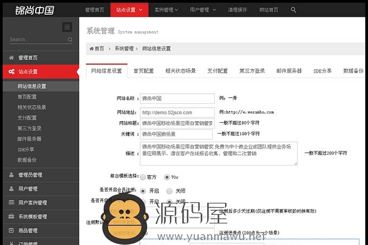The width and height of the screenshot is (368, 245).
Task: Click 首页 breadcrumb link
Action: tap(99, 49)
